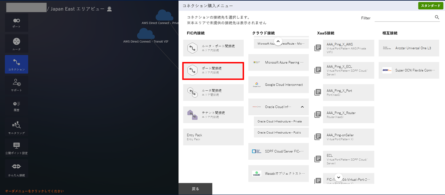This screenshot has height=195, width=445.
Task: Choose the Entry Pack card
Action: pyautogui.click(x=213, y=137)
